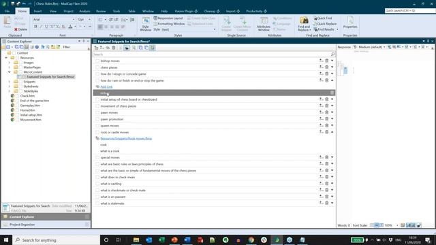This screenshot has width=436, height=245.
Task: Open the font name dropdown showing Arial
Action: coord(74,20)
